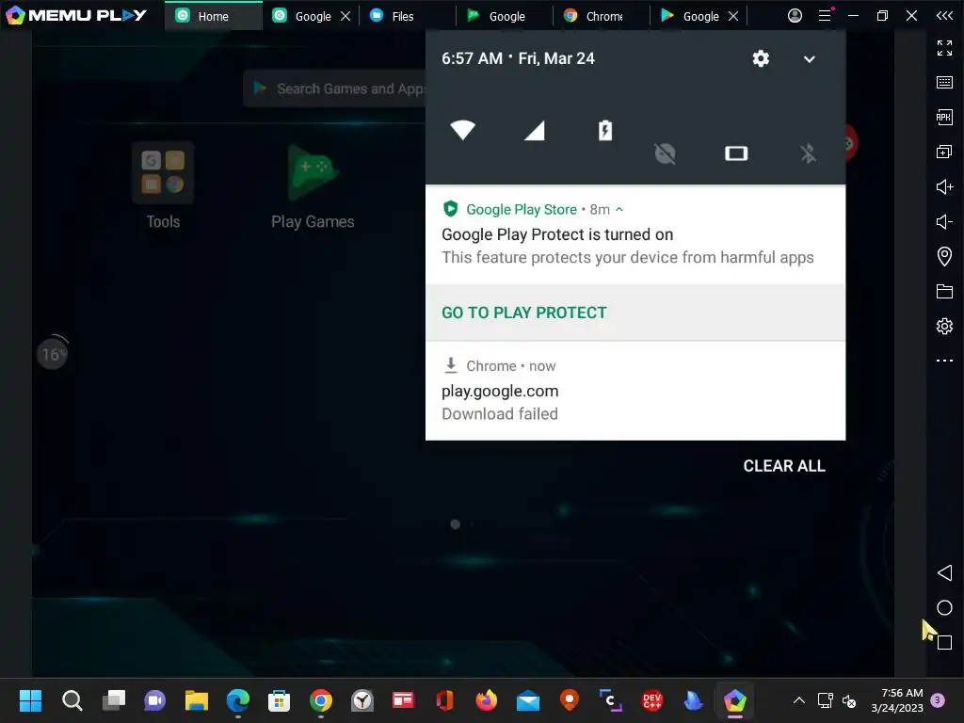
Task: Collapse the MEmu sidebar arrows
Action: [x=944, y=15]
